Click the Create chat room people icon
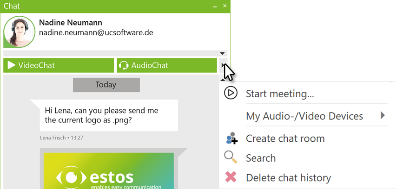Viewport: 396px width, 189px height. [x=231, y=138]
